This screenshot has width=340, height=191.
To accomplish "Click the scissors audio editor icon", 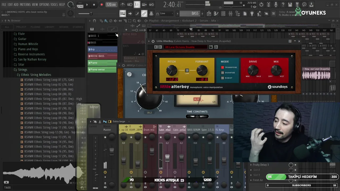I will coord(269,5).
